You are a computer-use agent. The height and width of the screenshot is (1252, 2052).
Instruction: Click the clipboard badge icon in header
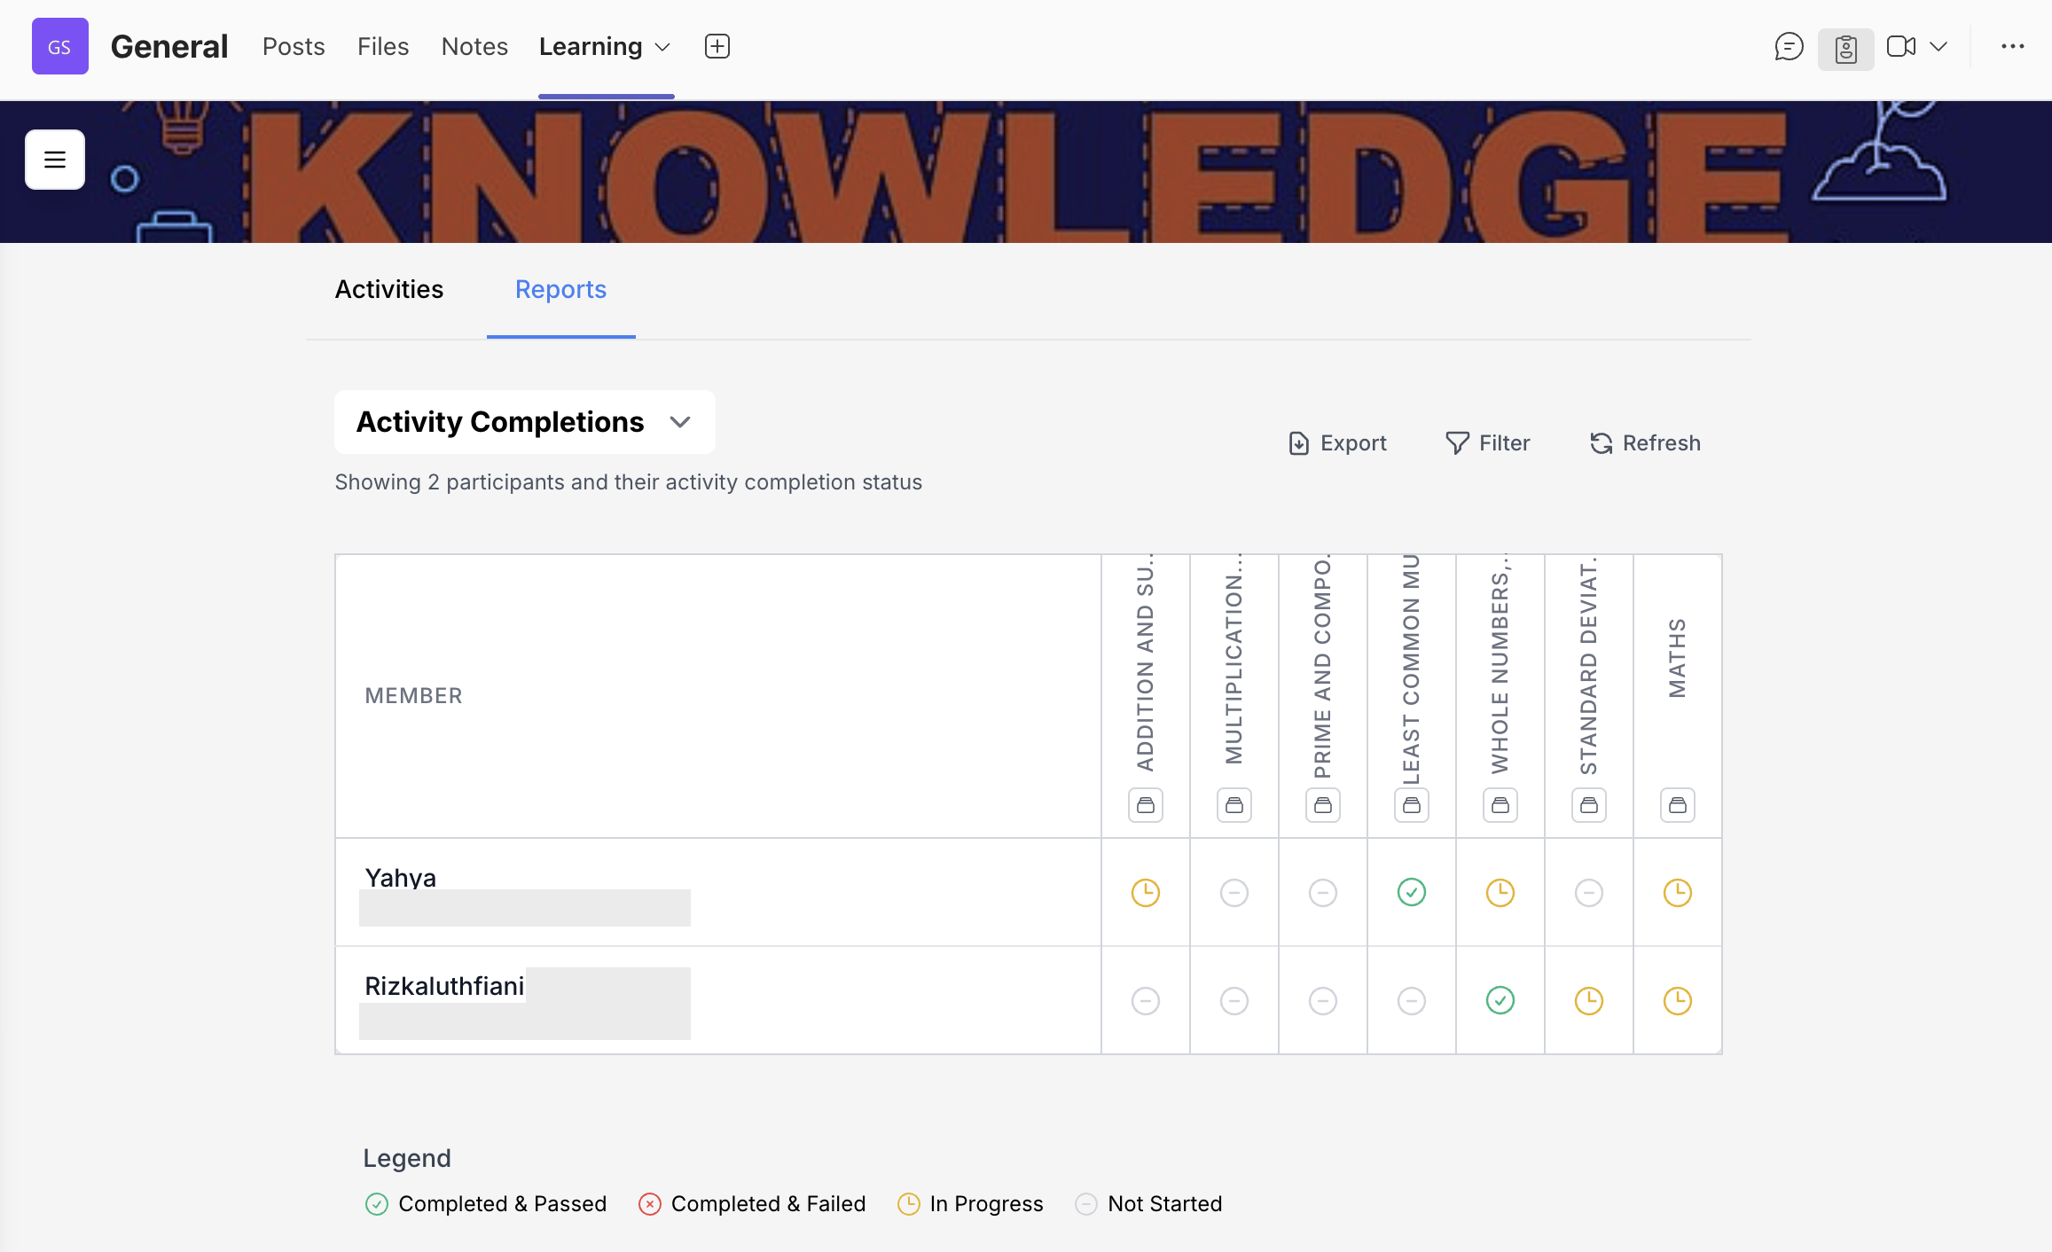click(x=1845, y=49)
